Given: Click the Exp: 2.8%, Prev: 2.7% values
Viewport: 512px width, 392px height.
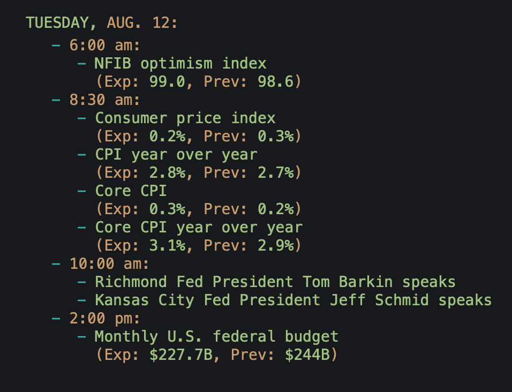Looking at the screenshot, I should [198, 173].
